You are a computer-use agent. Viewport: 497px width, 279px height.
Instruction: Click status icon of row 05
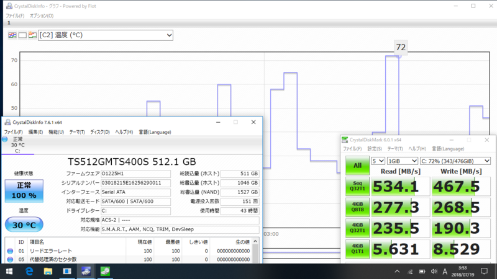point(10,259)
